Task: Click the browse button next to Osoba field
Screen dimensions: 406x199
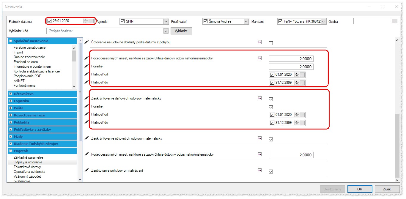Action: 395,21
